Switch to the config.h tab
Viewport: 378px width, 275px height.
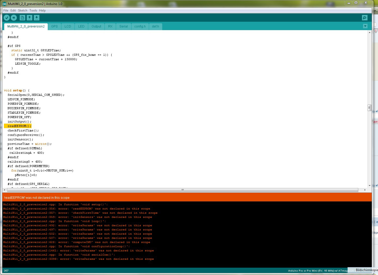pyautogui.click(x=140, y=26)
